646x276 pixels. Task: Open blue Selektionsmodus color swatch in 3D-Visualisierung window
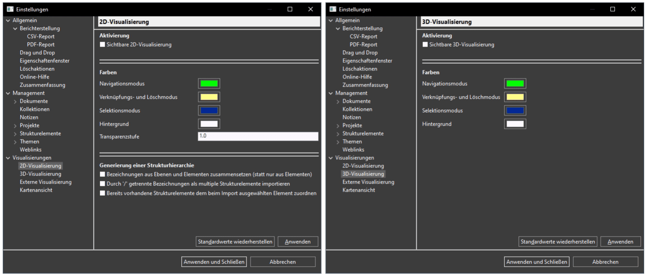tap(515, 110)
